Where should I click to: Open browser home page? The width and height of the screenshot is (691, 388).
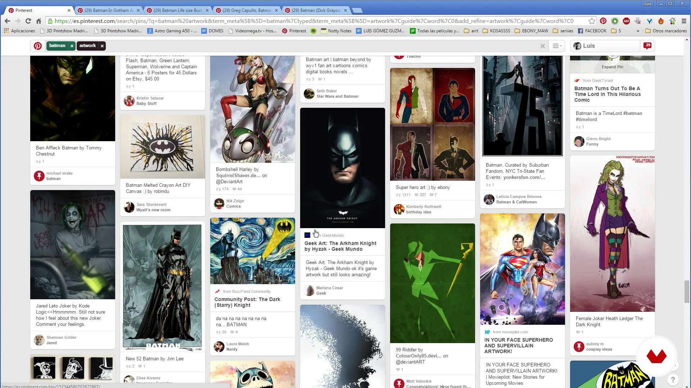39,21
